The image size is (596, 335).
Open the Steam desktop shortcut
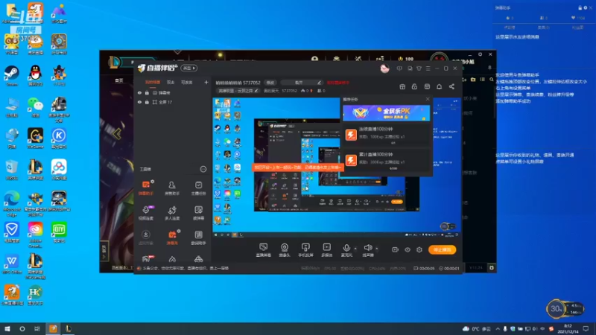[12, 75]
